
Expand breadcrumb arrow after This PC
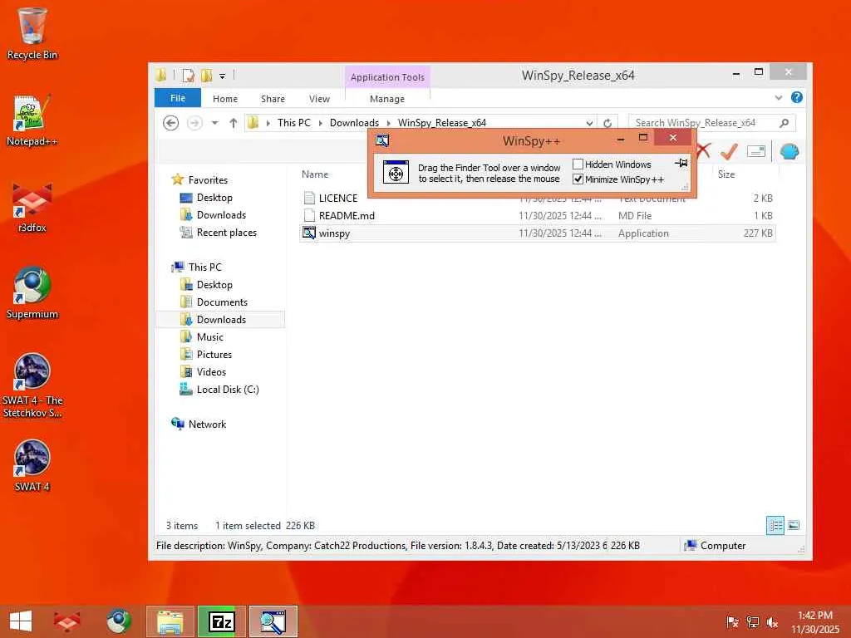click(320, 123)
